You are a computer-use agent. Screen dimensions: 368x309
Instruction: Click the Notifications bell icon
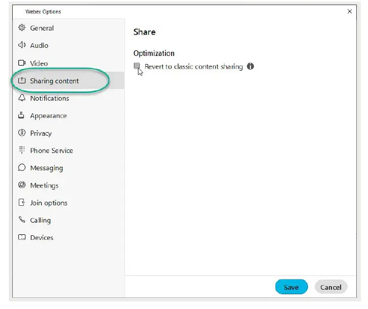point(22,98)
